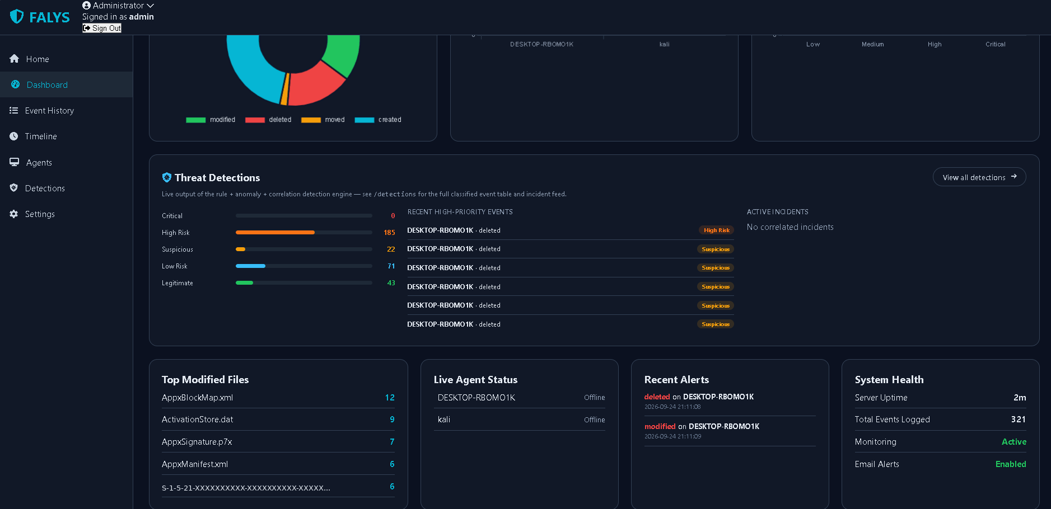Click the deleted alert in Recent Alerts
The width and height of the screenshot is (1051, 509).
click(730, 402)
